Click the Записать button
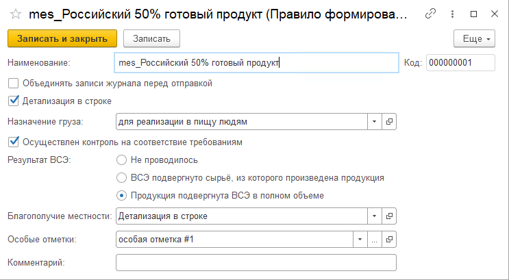 tap(151, 39)
